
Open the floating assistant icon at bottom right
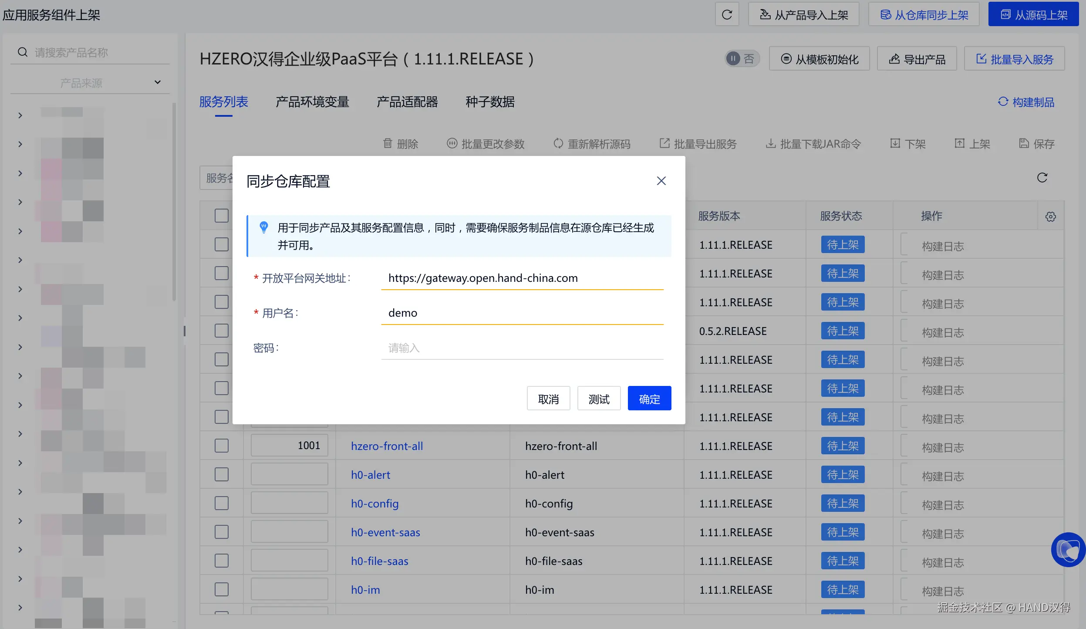pos(1068,550)
